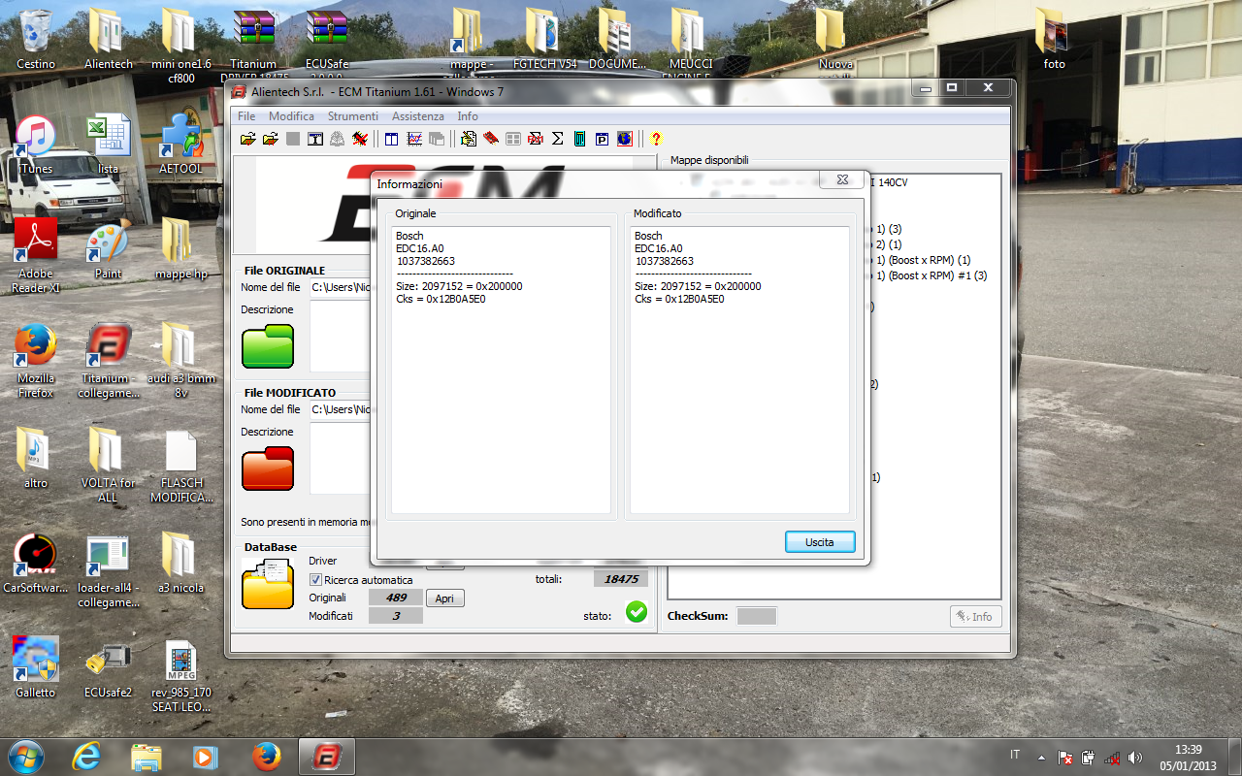
Task: Click the modified file name path field
Action: [x=341, y=409]
